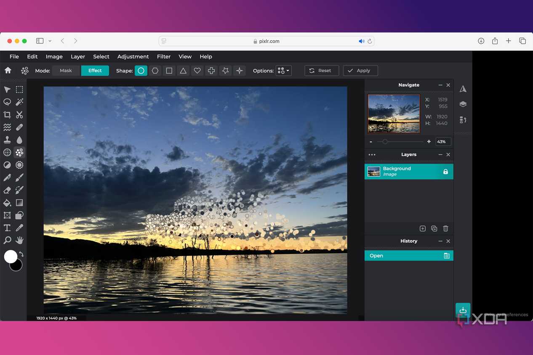
Task: Open the Adjustment menu
Action: pos(133,56)
